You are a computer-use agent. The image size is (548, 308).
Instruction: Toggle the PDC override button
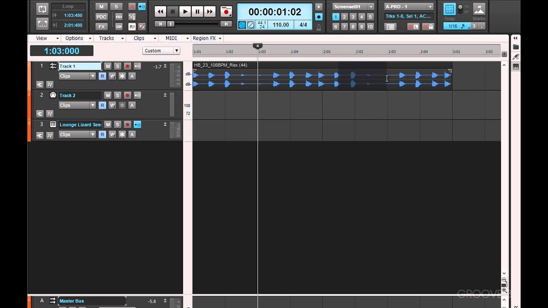click(101, 17)
